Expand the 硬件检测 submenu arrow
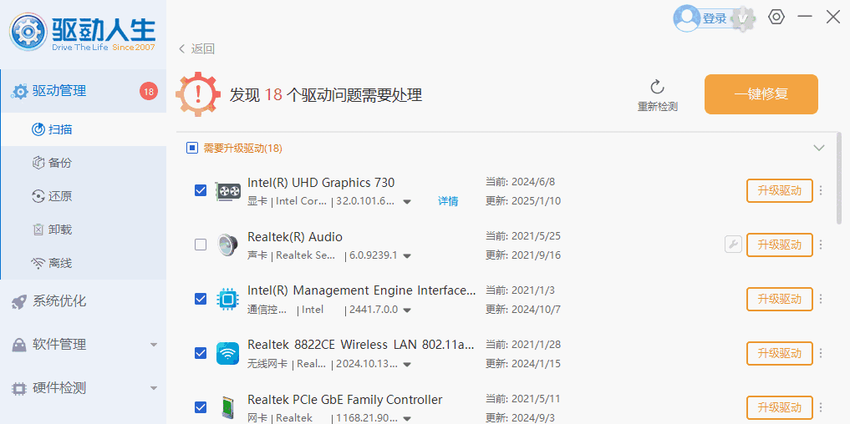Viewport: 850px width, 424px height. pos(154,388)
